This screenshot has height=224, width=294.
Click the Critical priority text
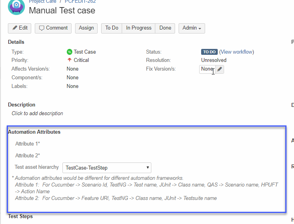coord(81,60)
